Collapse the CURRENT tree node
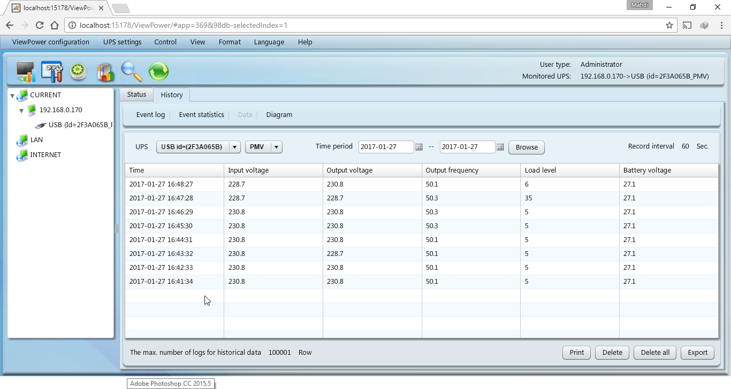This screenshot has width=731, height=389. [x=12, y=96]
